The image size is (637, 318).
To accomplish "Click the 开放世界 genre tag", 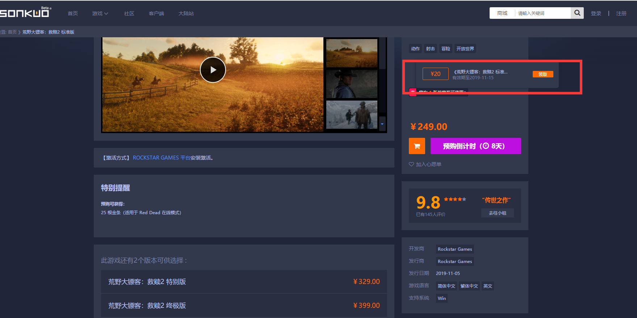I will pyautogui.click(x=465, y=49).
